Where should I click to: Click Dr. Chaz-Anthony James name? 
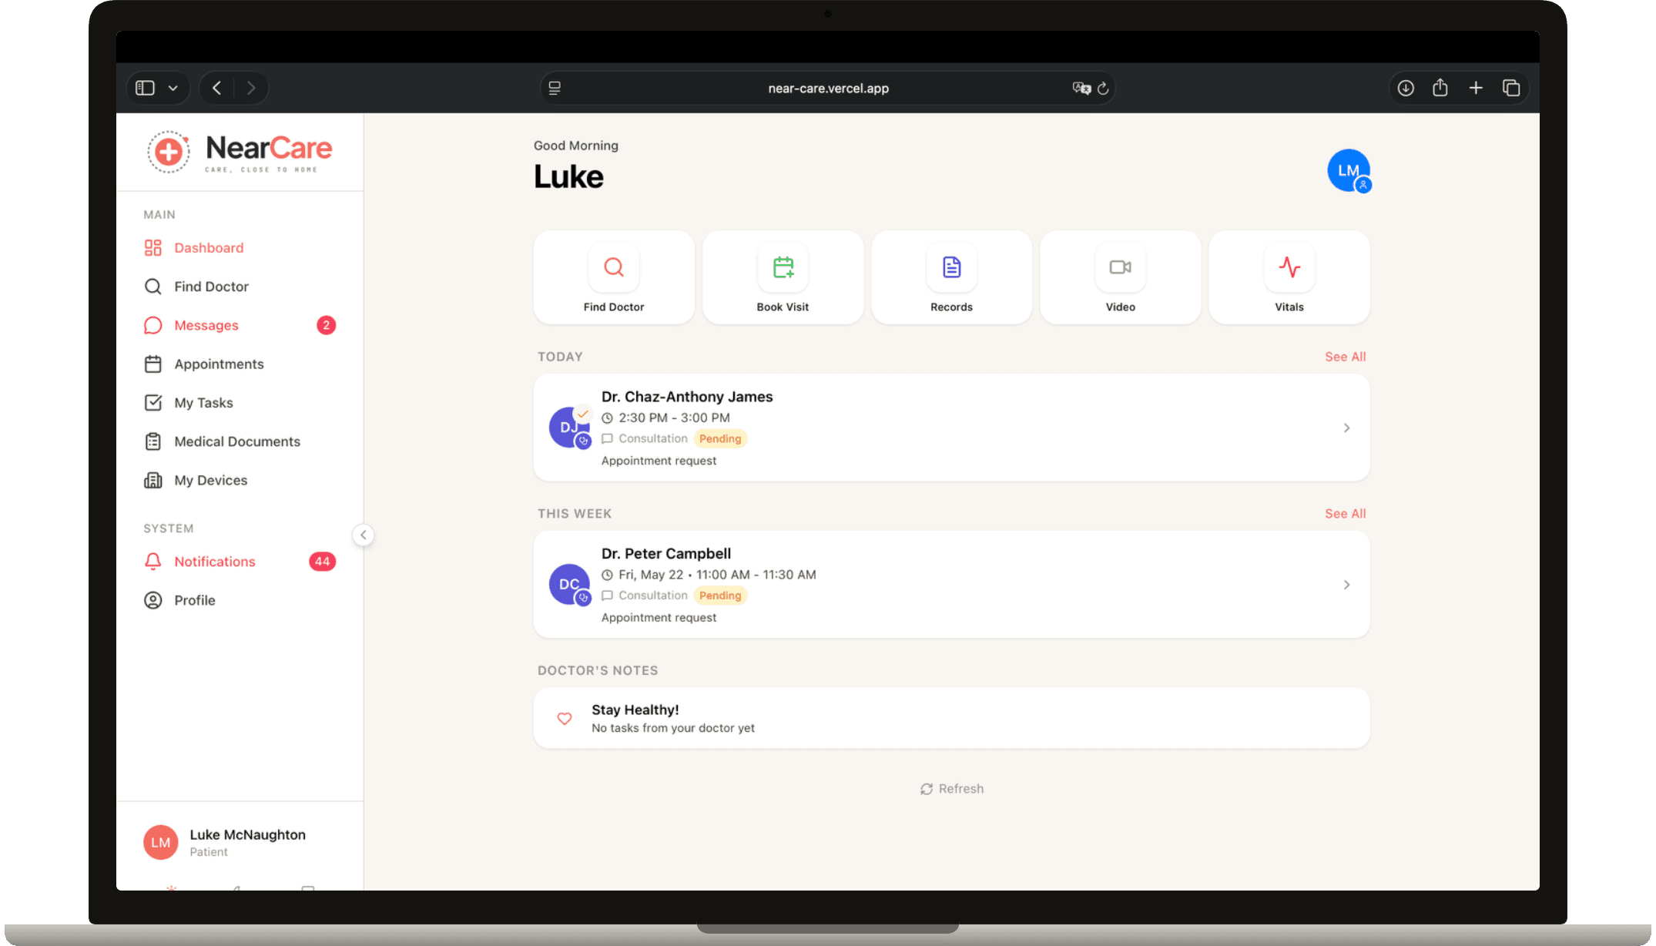pos(687,397)
